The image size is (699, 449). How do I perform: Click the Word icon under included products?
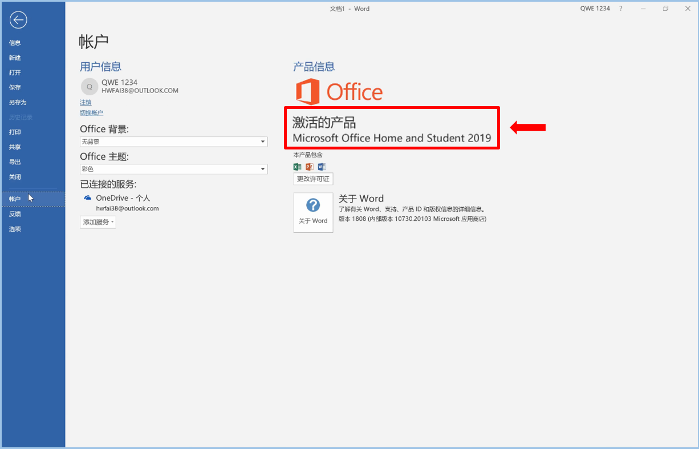coord(322,167)
